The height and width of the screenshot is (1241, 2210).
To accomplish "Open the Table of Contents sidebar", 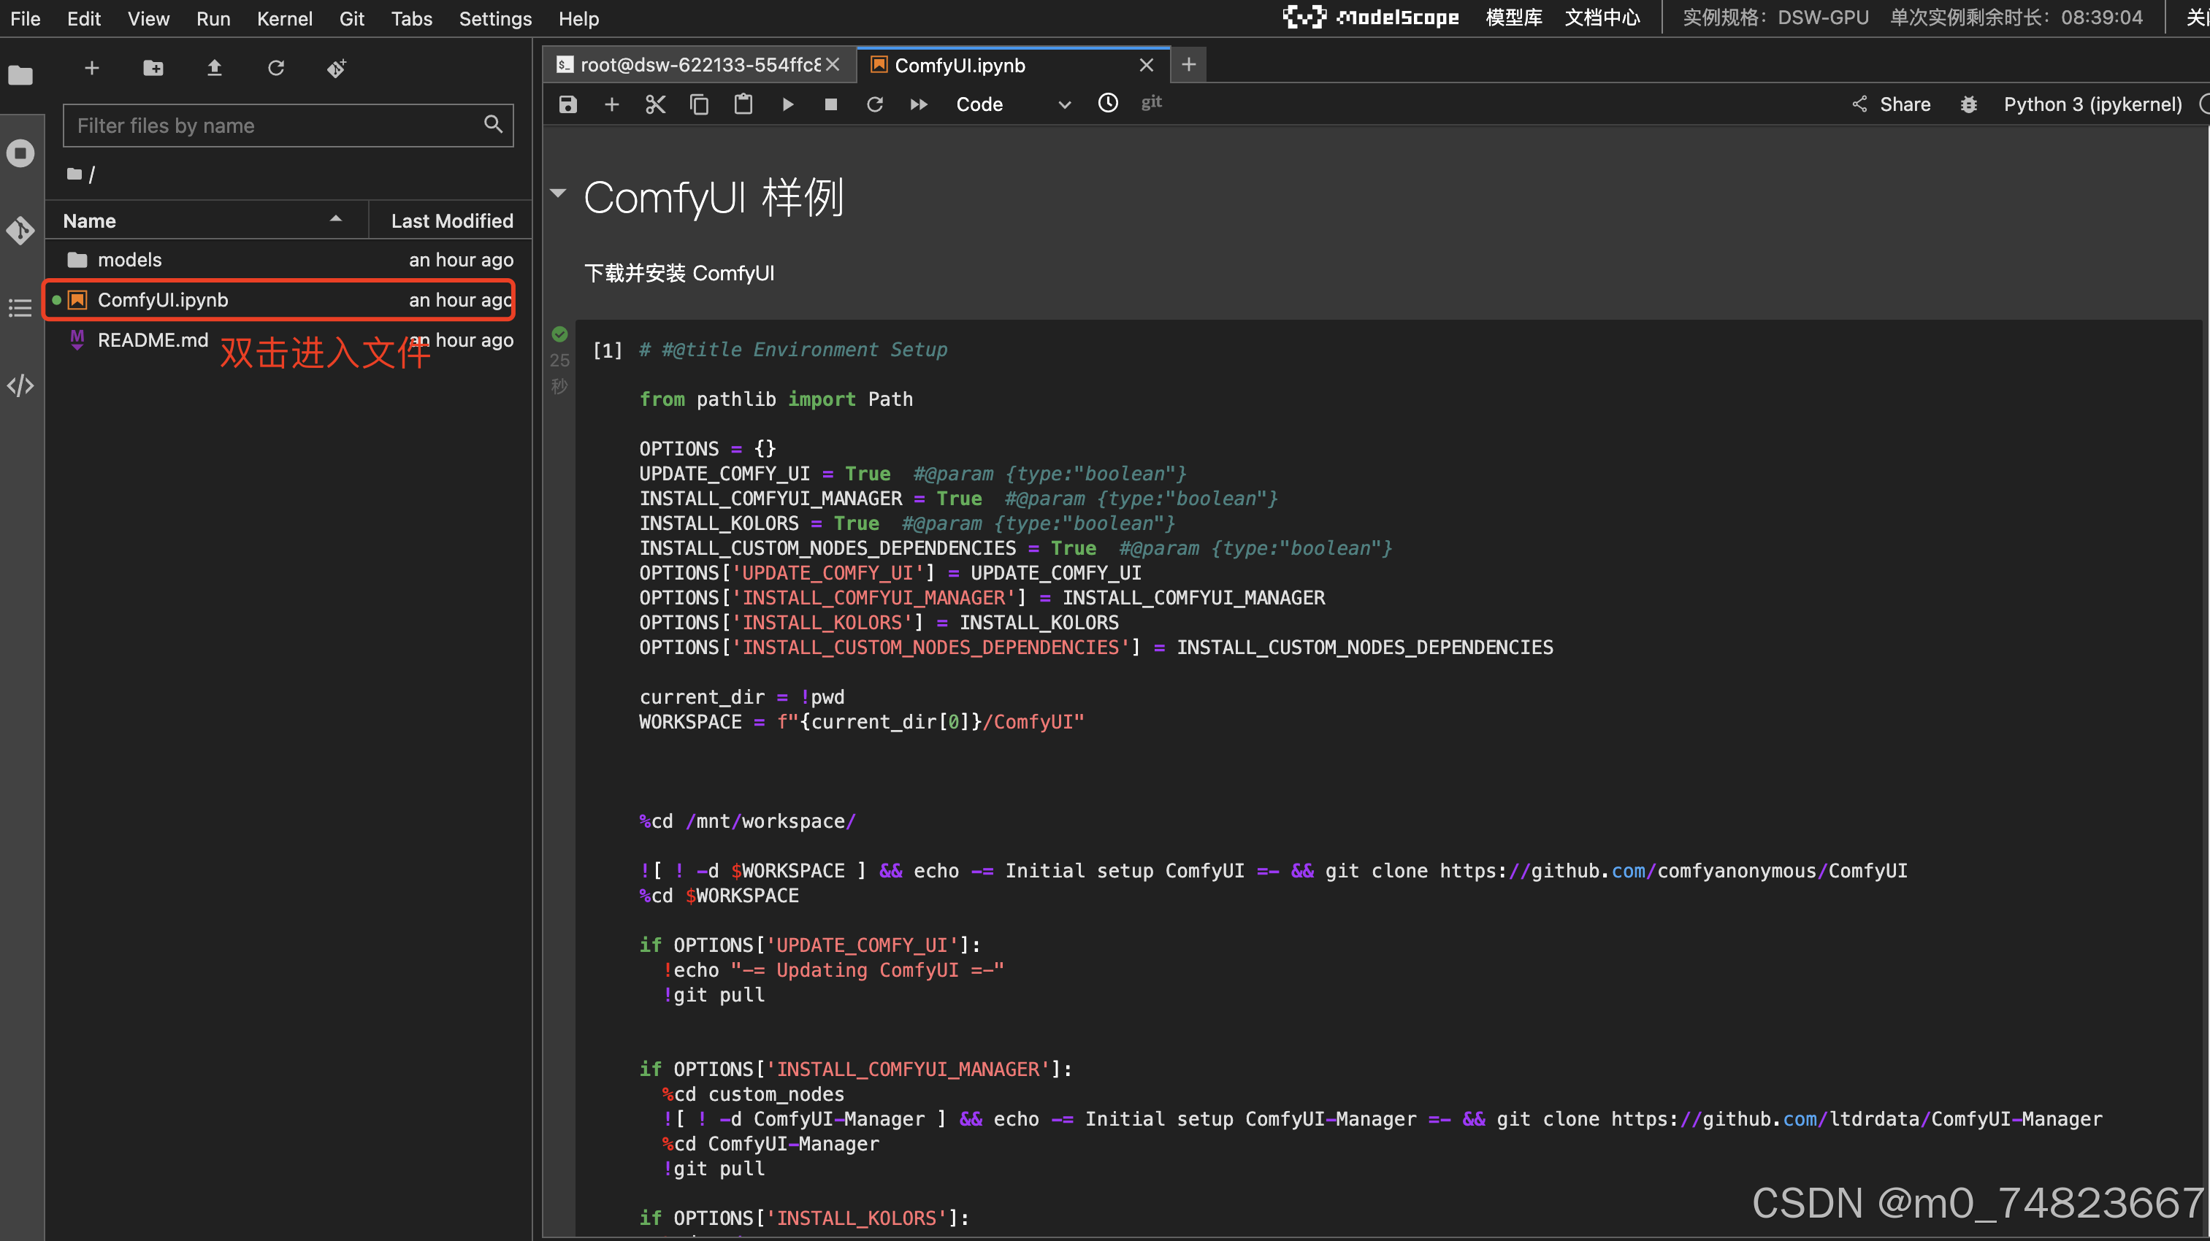I will 20,308.
